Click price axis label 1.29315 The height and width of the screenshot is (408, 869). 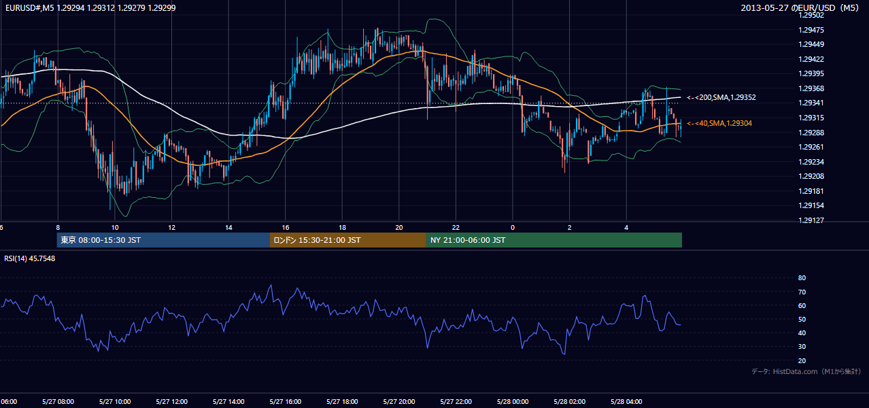coord(811,118)
